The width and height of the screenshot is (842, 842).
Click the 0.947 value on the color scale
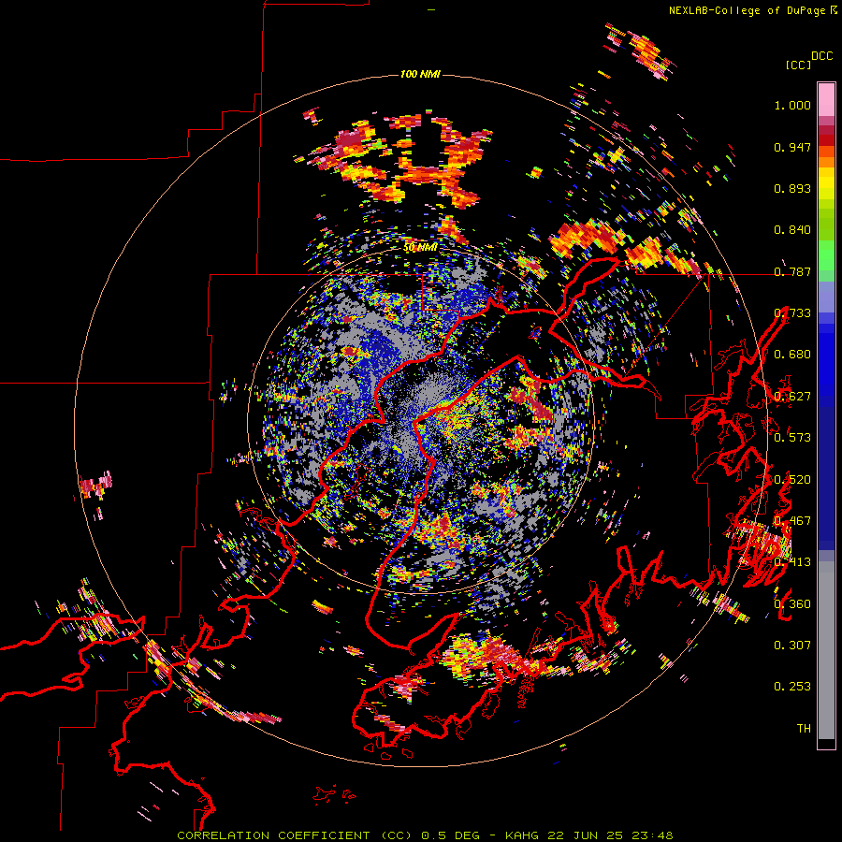792,147
